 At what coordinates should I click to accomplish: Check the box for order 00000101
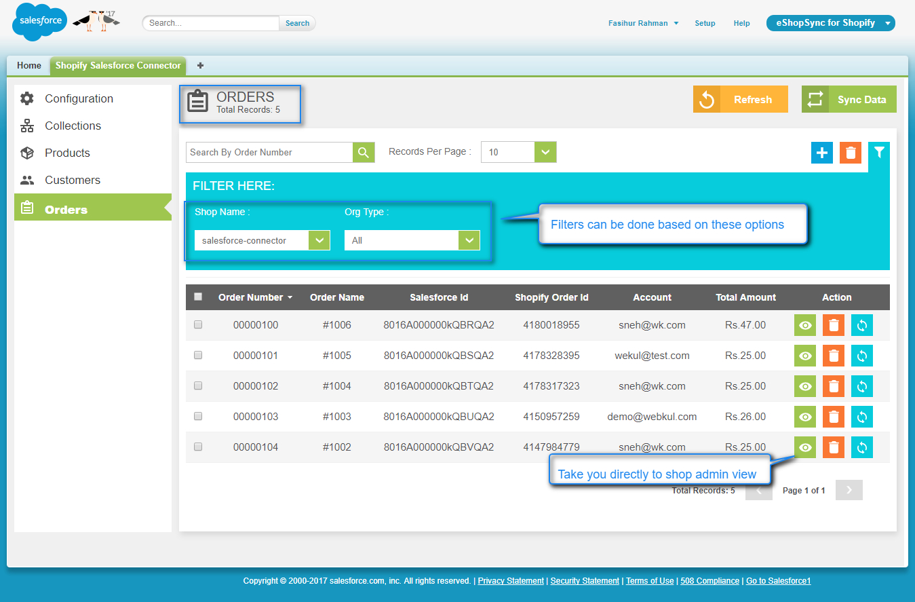[198, 355]
